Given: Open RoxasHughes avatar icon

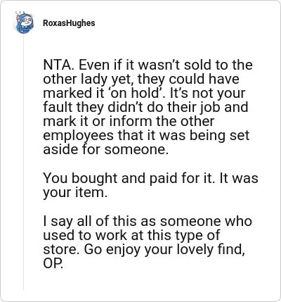Looking at the screenshot, I should tap(25, 23).
